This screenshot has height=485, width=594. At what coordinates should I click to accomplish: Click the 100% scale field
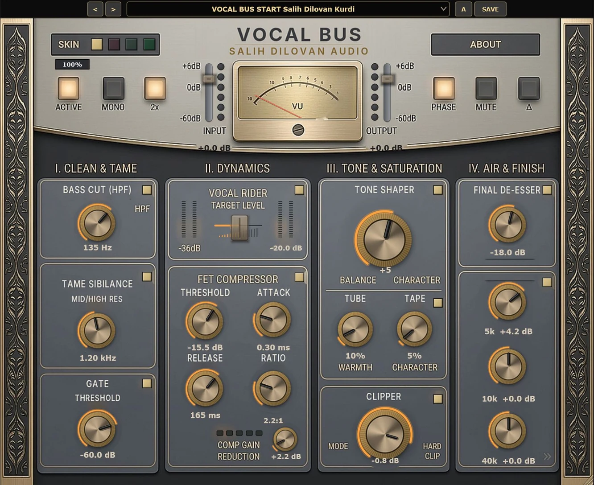72,65
